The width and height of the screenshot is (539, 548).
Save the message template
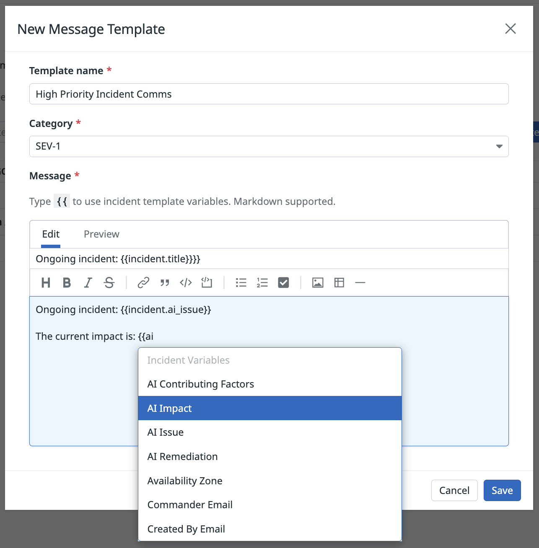coord(502,490)
